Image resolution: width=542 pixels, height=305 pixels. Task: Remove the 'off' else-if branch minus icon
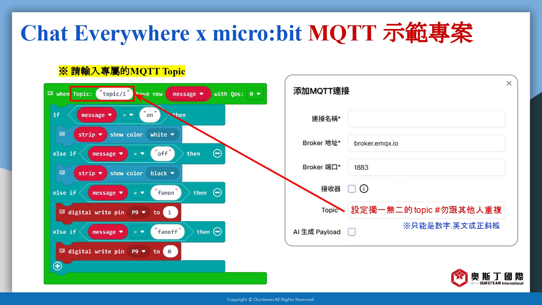pyautogui.click(x=217, y=154)
